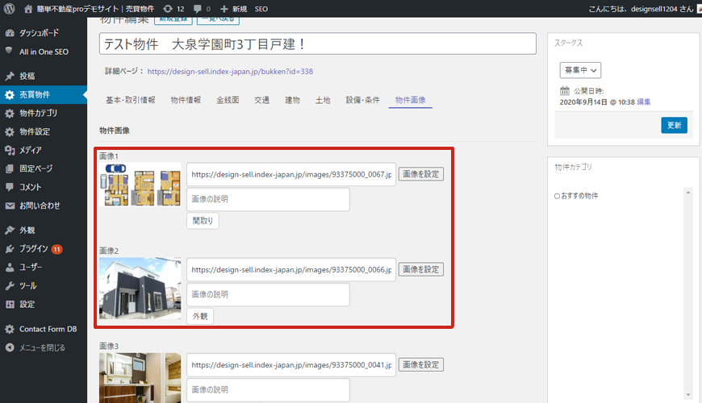Open the 間取り type selector for image 1
702x403 pixels.
click(202, 221)
